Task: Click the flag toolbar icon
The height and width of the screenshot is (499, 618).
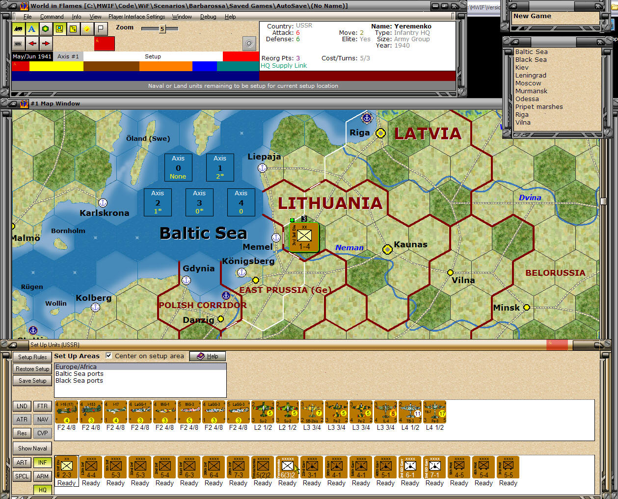Action: point(101,29)
